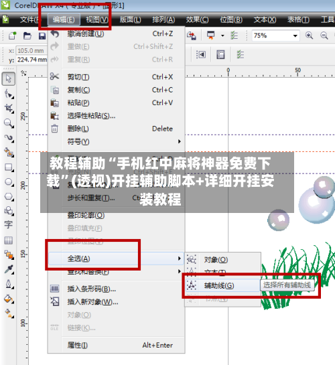Open the 文本(X) menu
Viewport: 335px width, 365px height.
click(265, 19)
